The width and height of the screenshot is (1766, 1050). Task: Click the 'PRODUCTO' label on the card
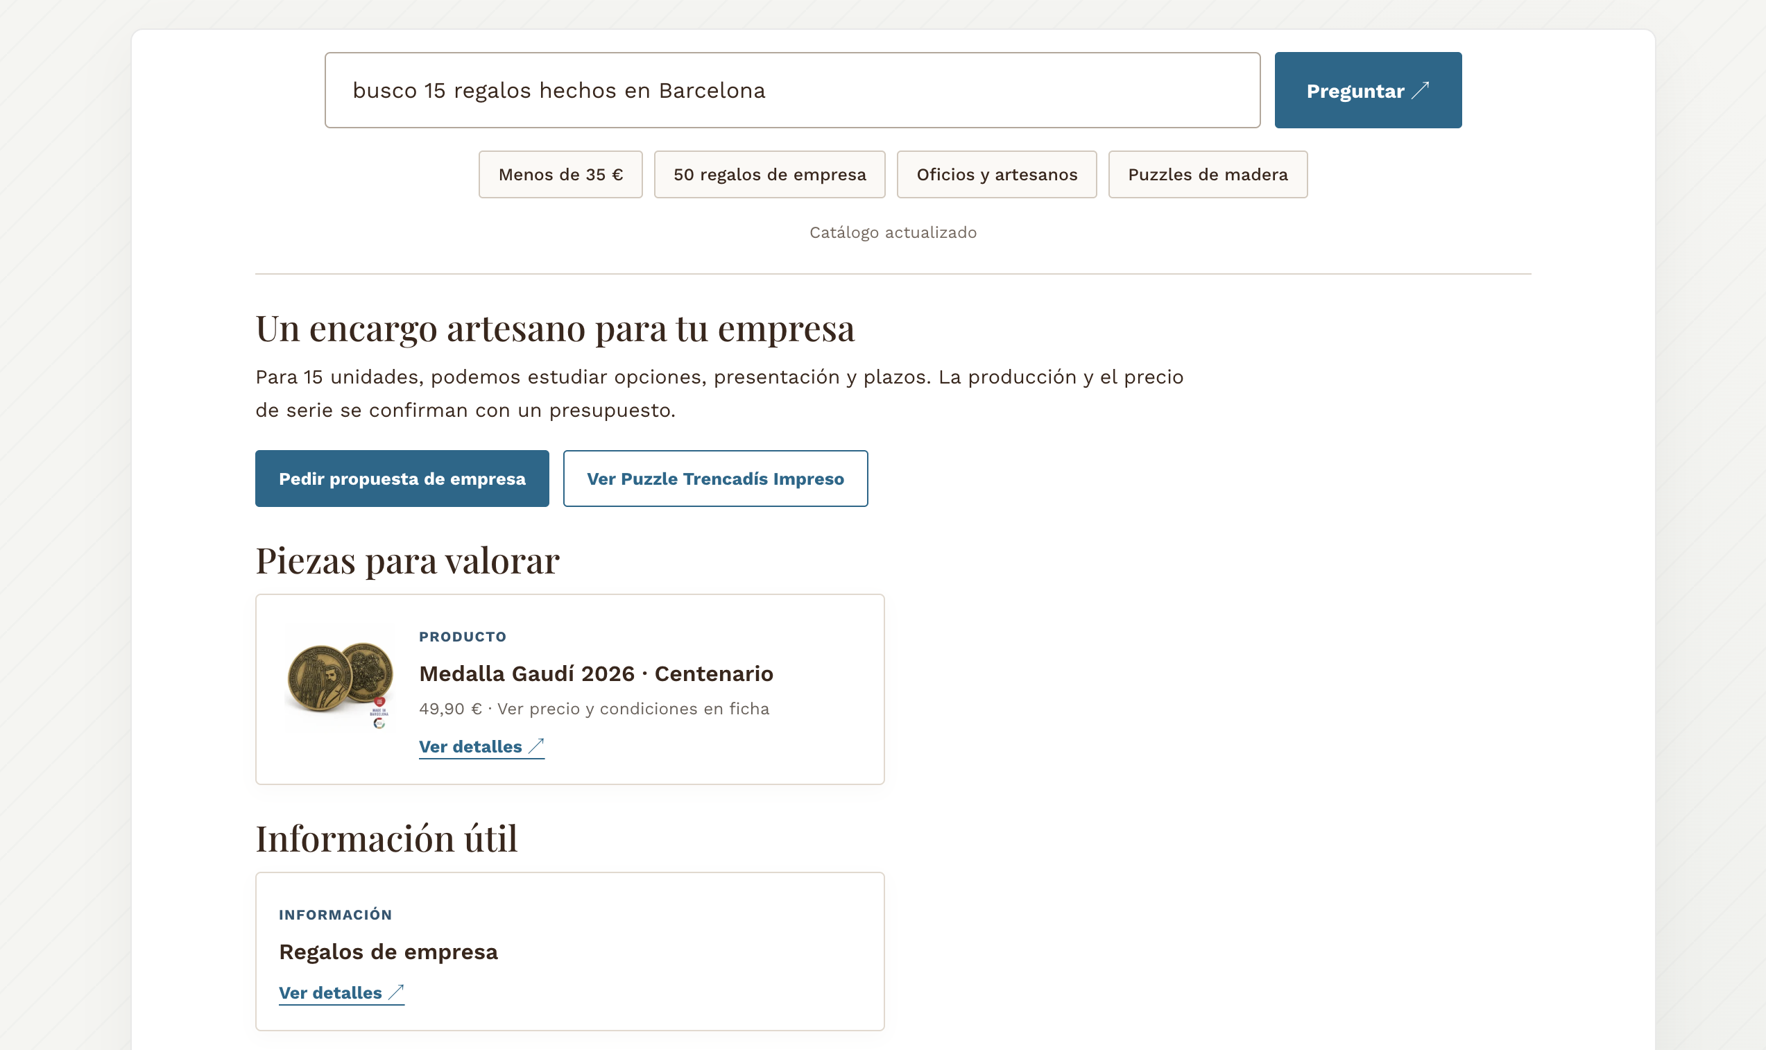pos(463,637)
